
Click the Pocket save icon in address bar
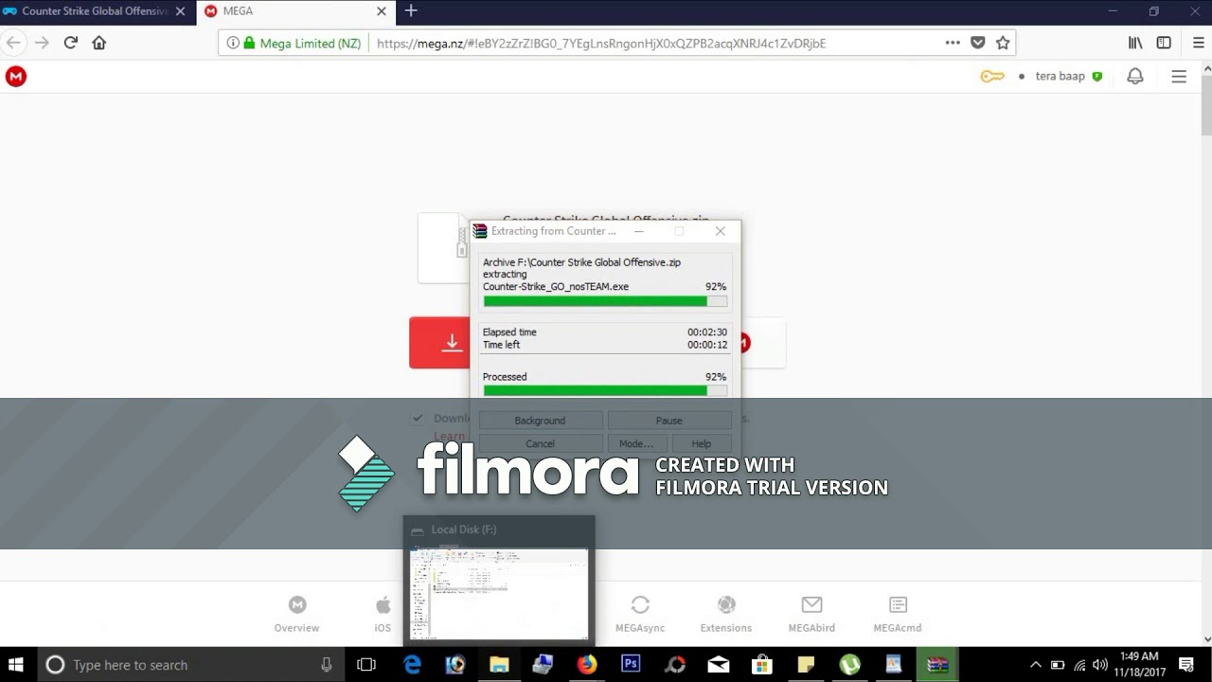978,43
